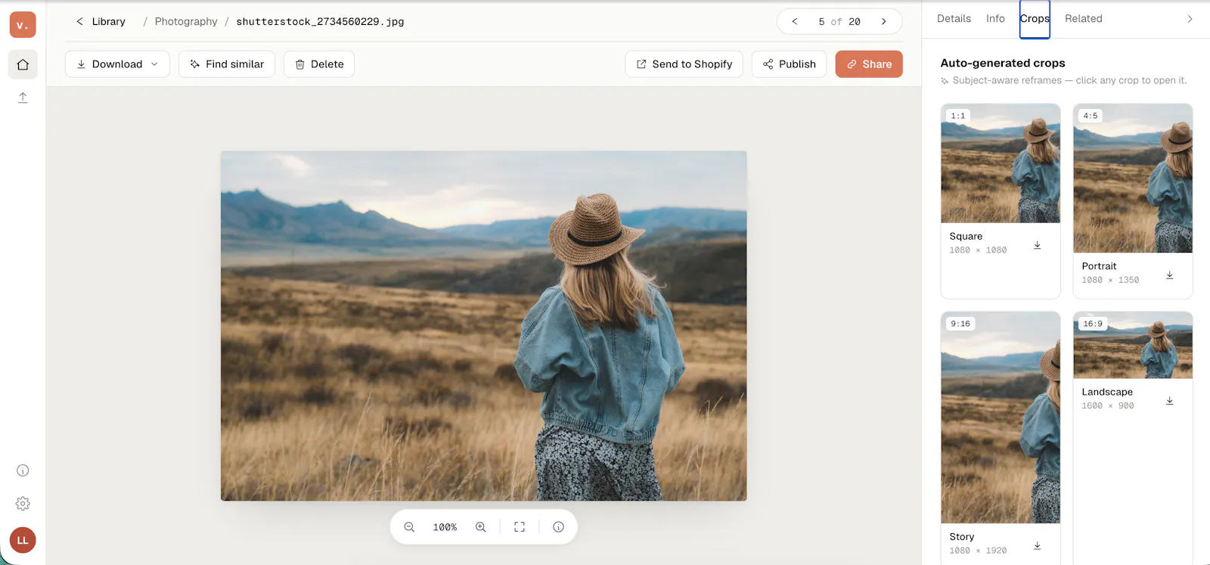Switch to the Info tab
Viewport: 1210px width, 565px height.
(995, 19)
